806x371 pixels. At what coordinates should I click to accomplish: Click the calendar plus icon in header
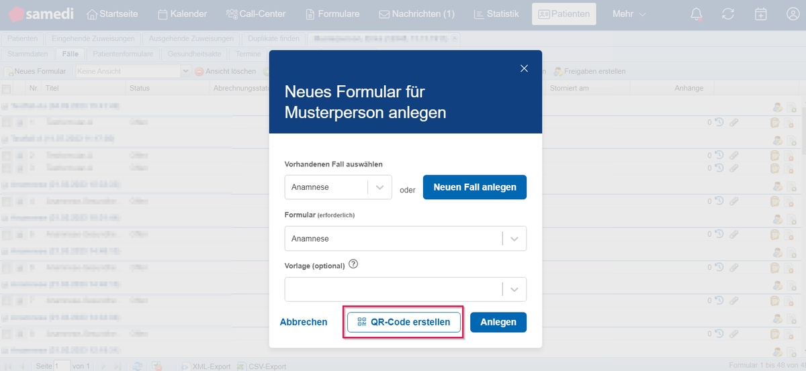point(760,14)
